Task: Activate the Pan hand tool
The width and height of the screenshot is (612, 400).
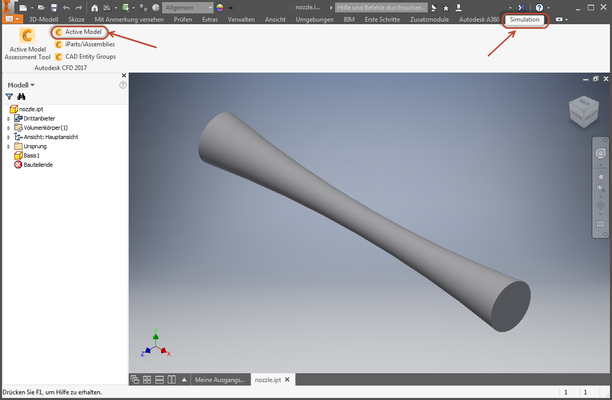Action: (600, 175)
